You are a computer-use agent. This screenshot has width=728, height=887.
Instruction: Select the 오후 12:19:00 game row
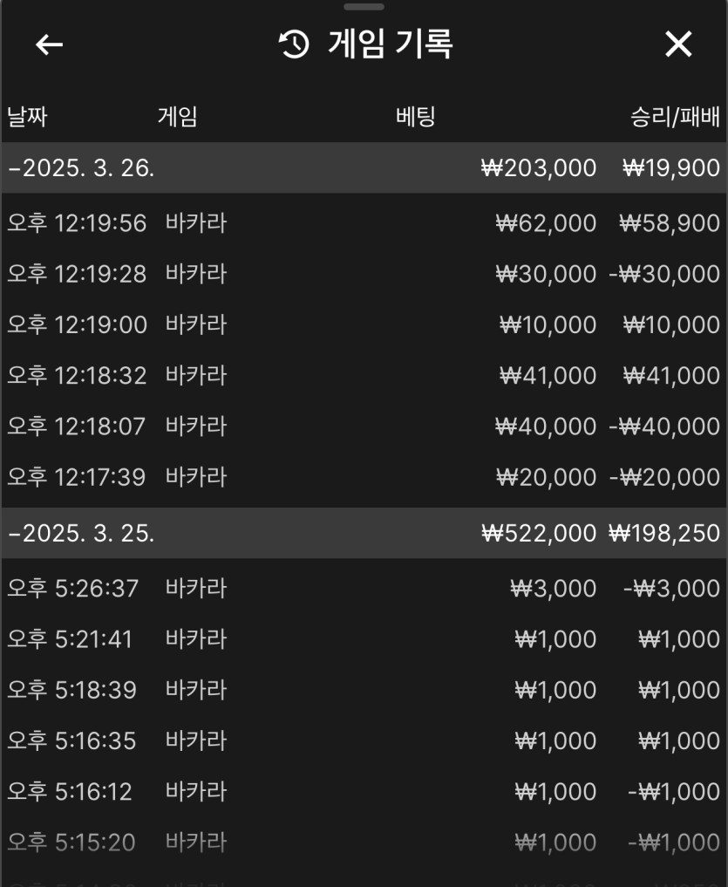point(364,324)
